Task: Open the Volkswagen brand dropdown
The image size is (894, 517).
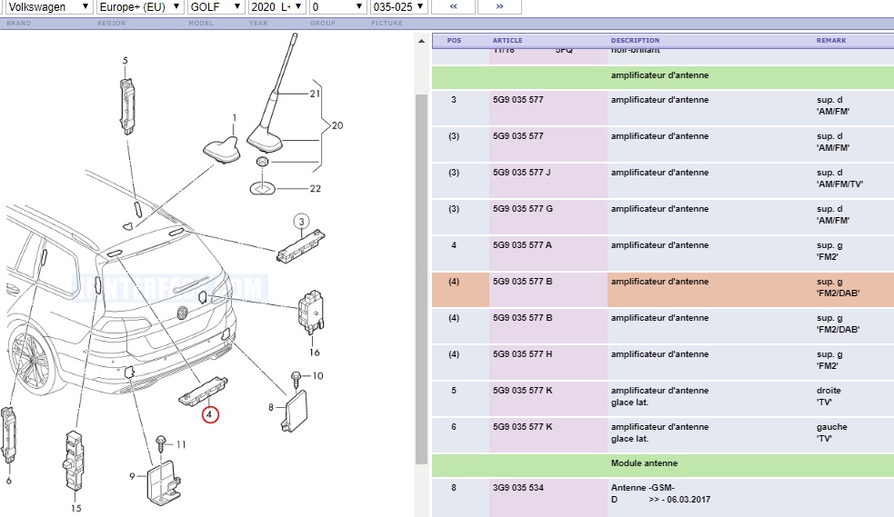Action: 49,7
